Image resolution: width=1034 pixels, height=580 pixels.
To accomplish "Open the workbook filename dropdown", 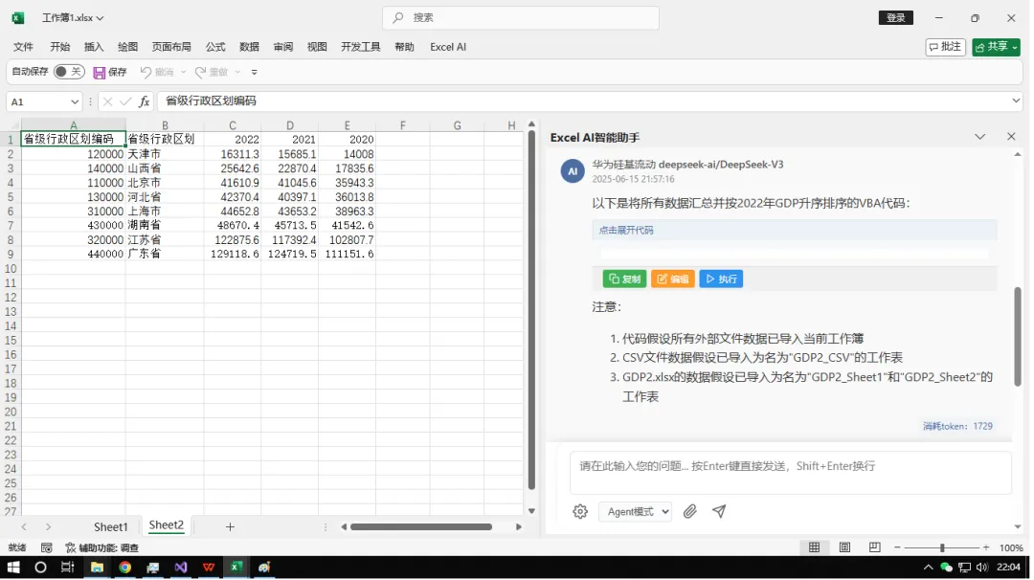I will click(x=100, y=18).
